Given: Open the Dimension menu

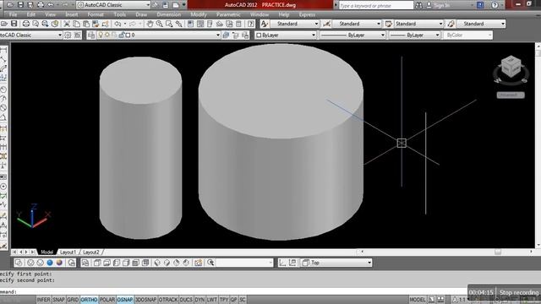Looking at the screenshot, I should coord(169,14).
